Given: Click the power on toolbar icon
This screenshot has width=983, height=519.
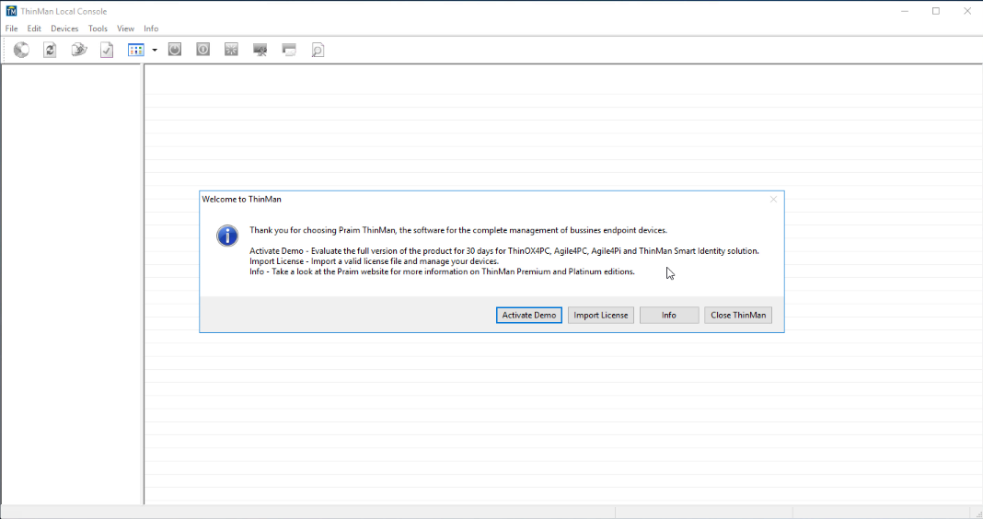Looking at the screenshot, I should pyautogui.click(x=203, y=50).
